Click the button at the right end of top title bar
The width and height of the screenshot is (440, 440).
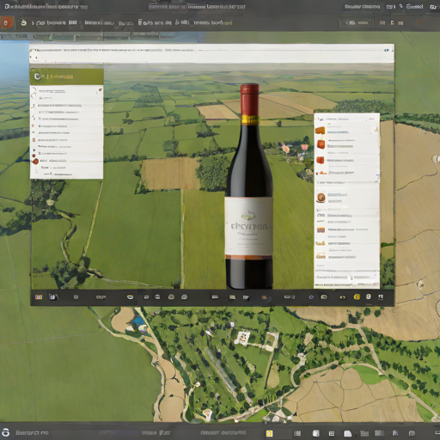[433, 7]
